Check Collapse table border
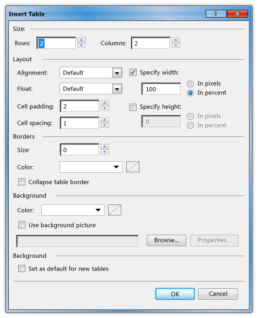Screen dimensions: 258x318 [21, 182]
